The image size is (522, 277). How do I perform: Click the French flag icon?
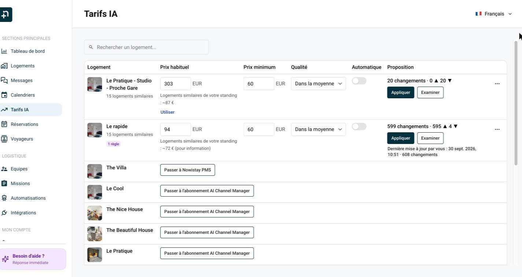pos(478,14)
